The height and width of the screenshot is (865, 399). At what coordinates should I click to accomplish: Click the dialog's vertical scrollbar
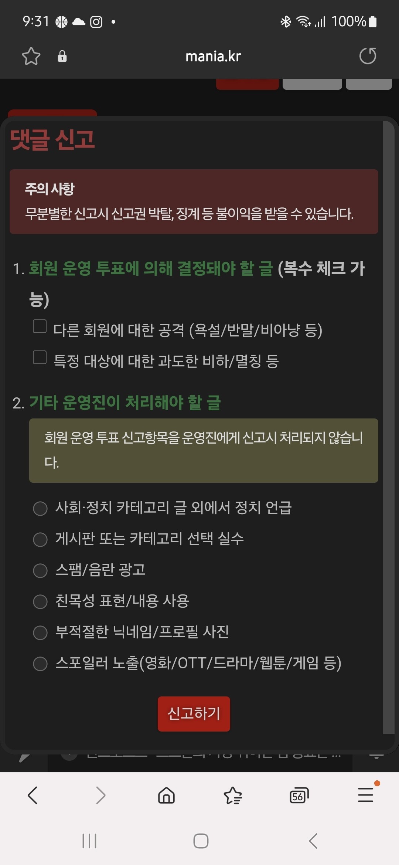(x=389, y=427)
